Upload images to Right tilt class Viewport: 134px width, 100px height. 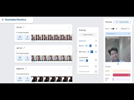pyautogui.click(x=27, y=79)
